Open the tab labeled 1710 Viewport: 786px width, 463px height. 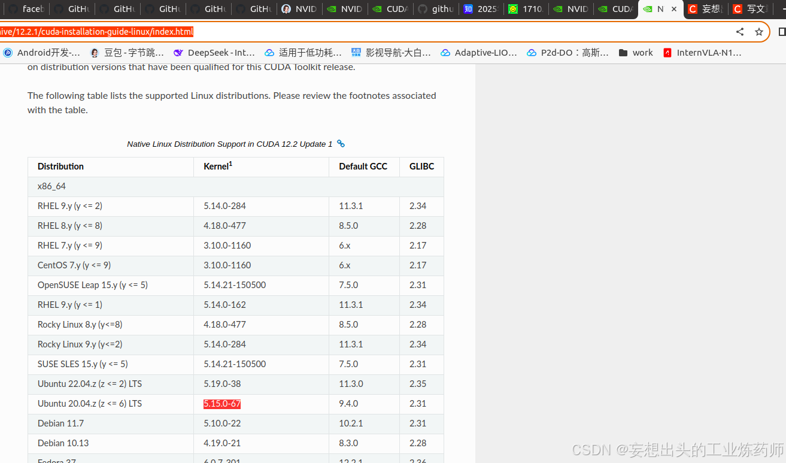[x=526, y=9]
